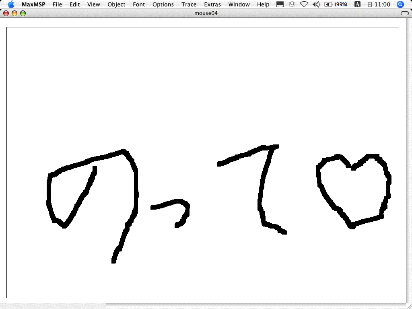Screen dimensions: 412x309
Task: Zoom the mouse04 window with green button
Action: pyautogui.click(x=23, y=13)
